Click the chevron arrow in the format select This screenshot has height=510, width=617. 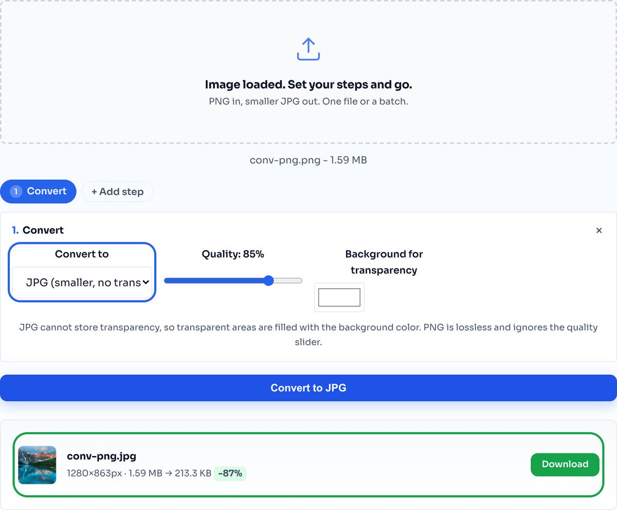146,282
